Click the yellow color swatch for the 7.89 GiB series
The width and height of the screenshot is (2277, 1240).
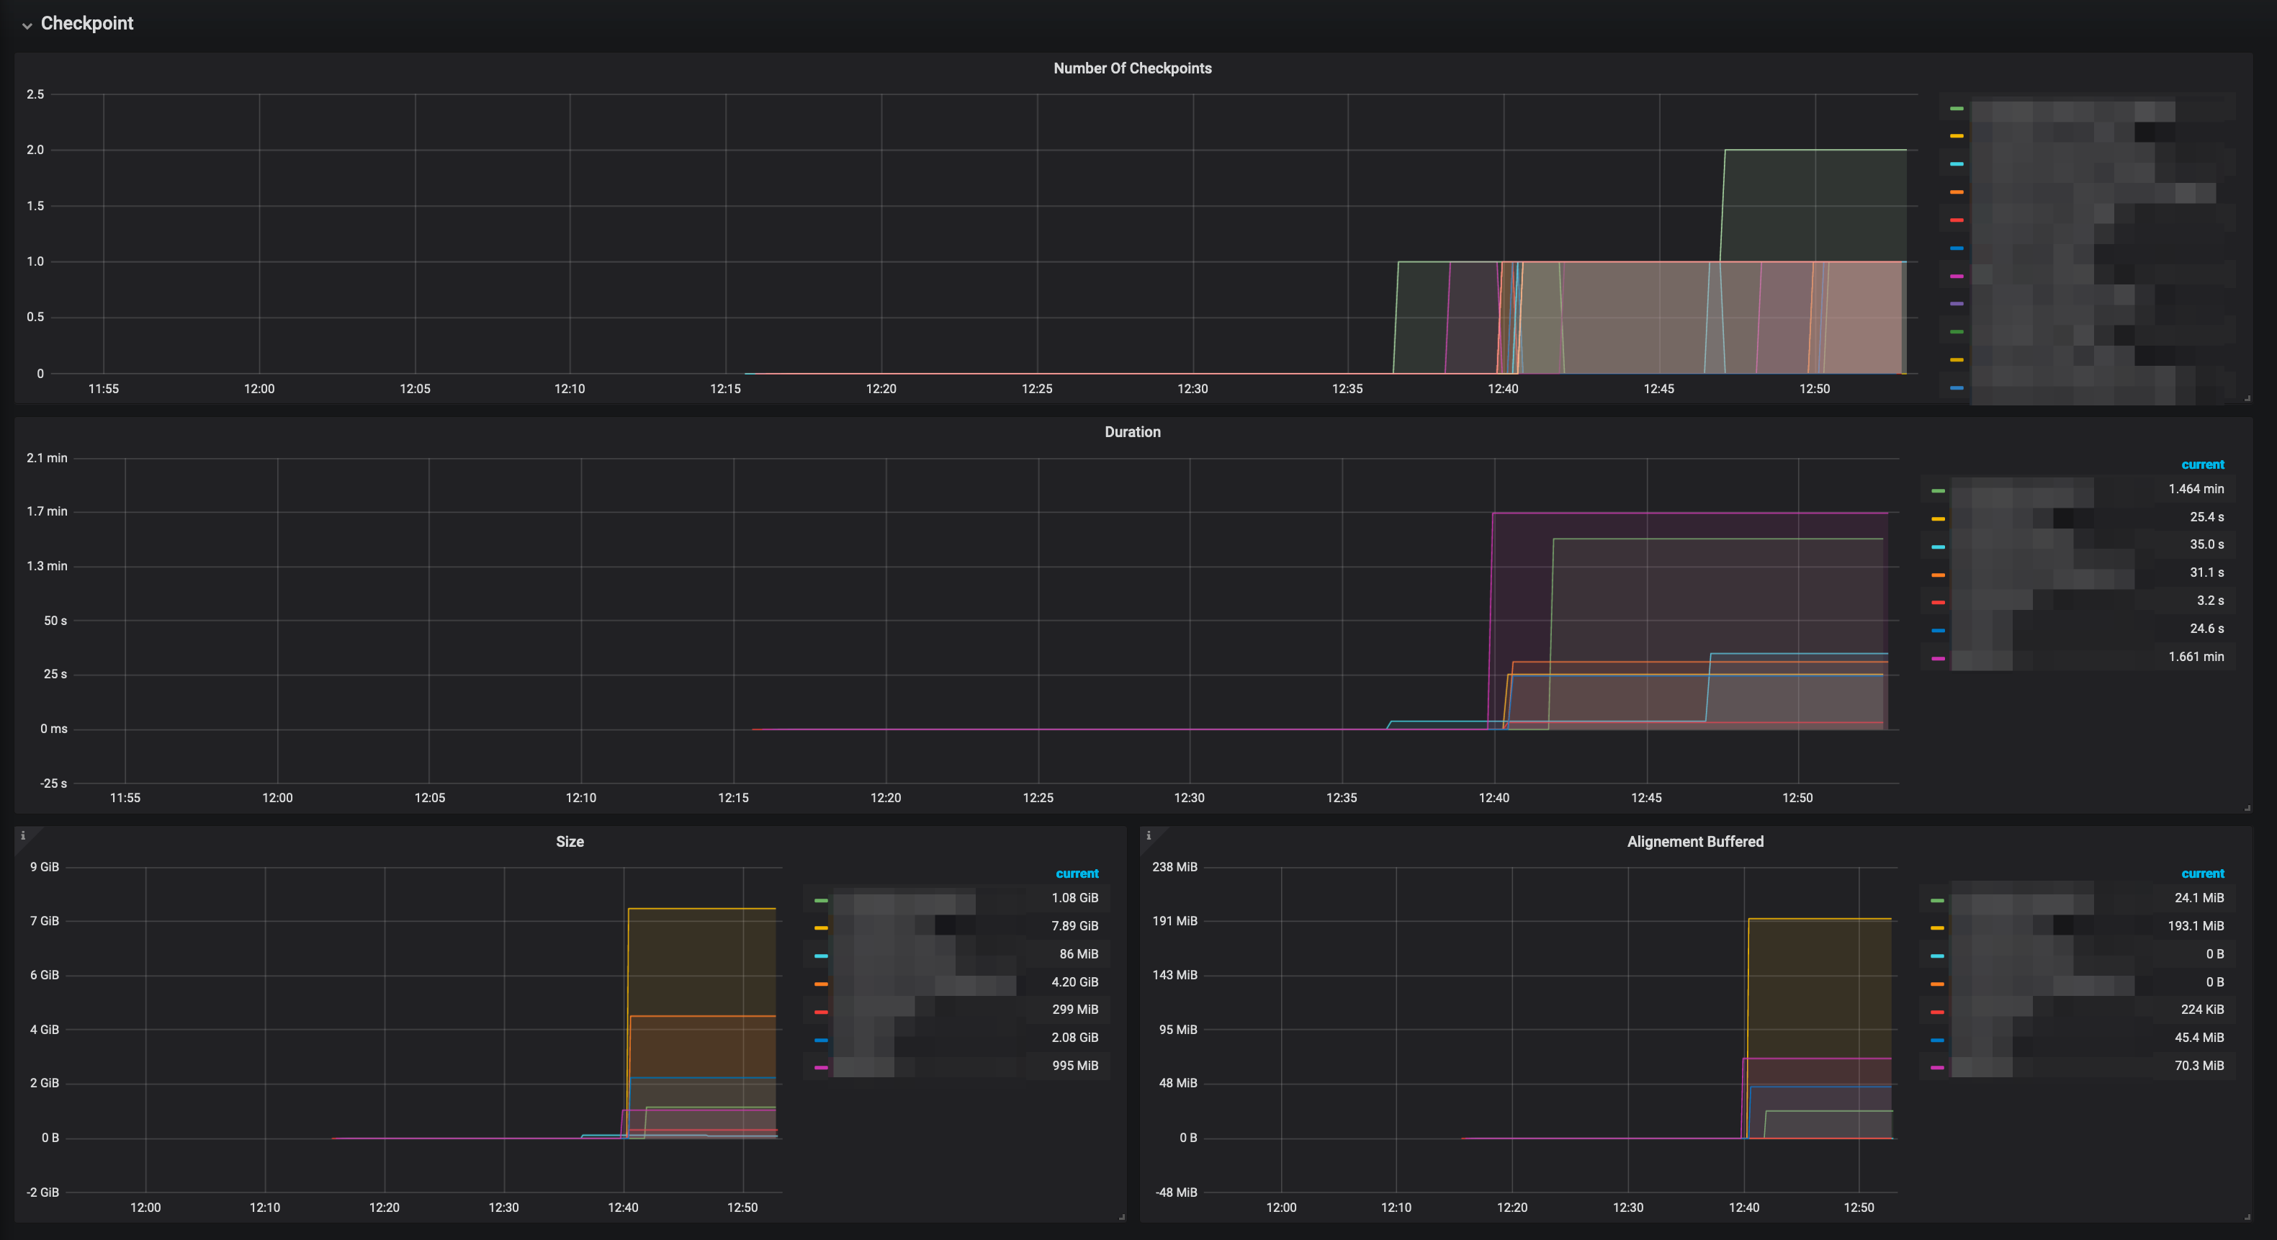[x=821, y=928]
